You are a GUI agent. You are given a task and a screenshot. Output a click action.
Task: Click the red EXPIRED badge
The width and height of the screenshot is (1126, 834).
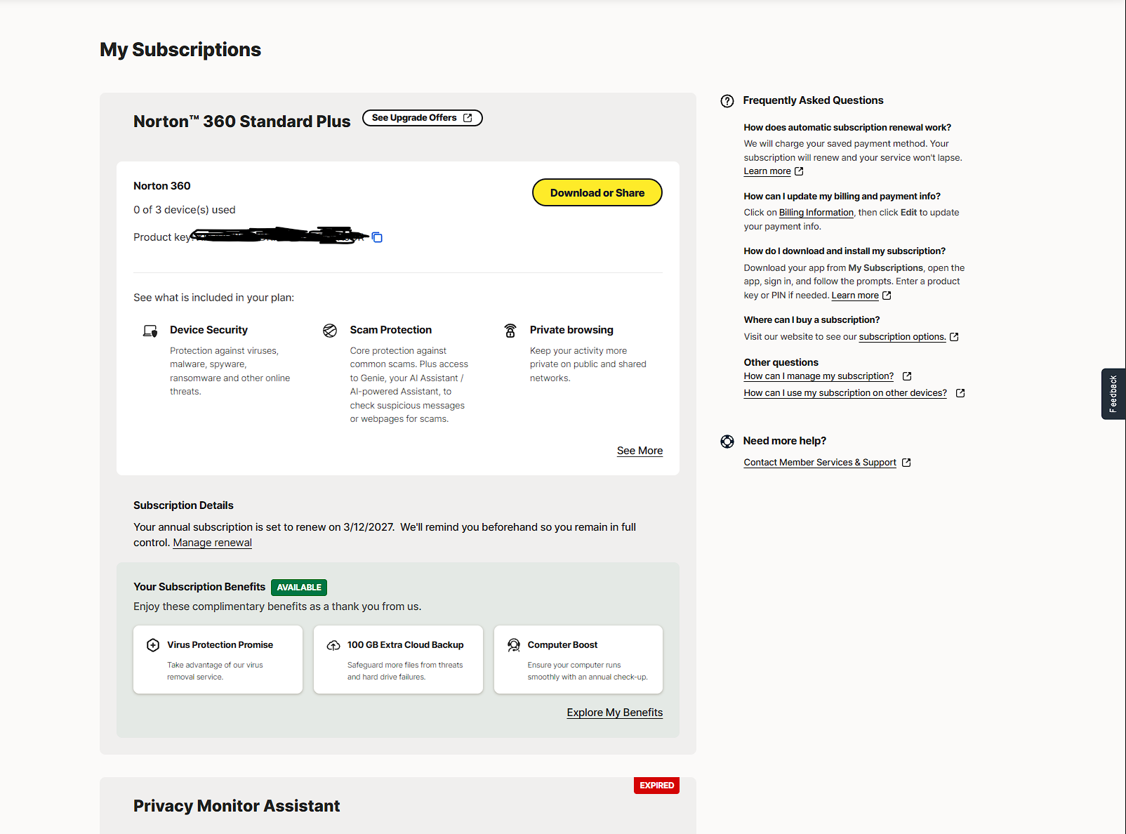(656, 786)
